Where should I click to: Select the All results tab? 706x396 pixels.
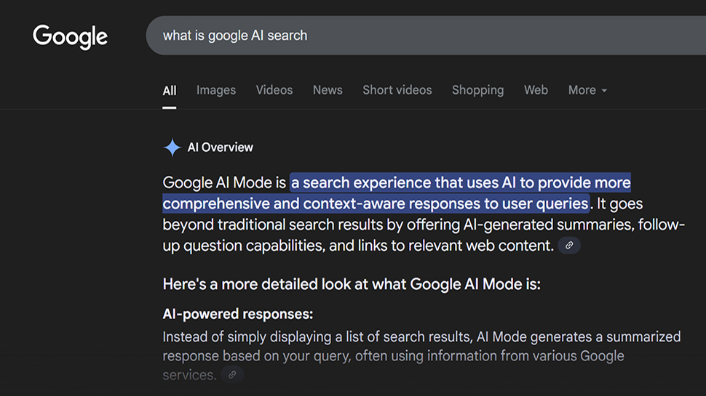170,91
